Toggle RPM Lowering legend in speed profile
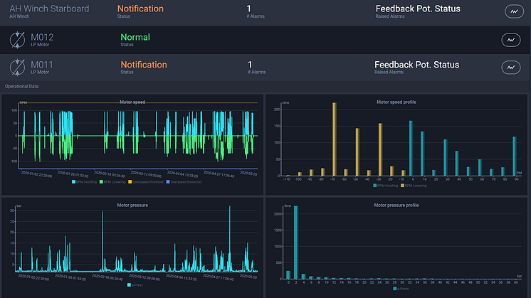531x298 pixels. click(414, 186)
